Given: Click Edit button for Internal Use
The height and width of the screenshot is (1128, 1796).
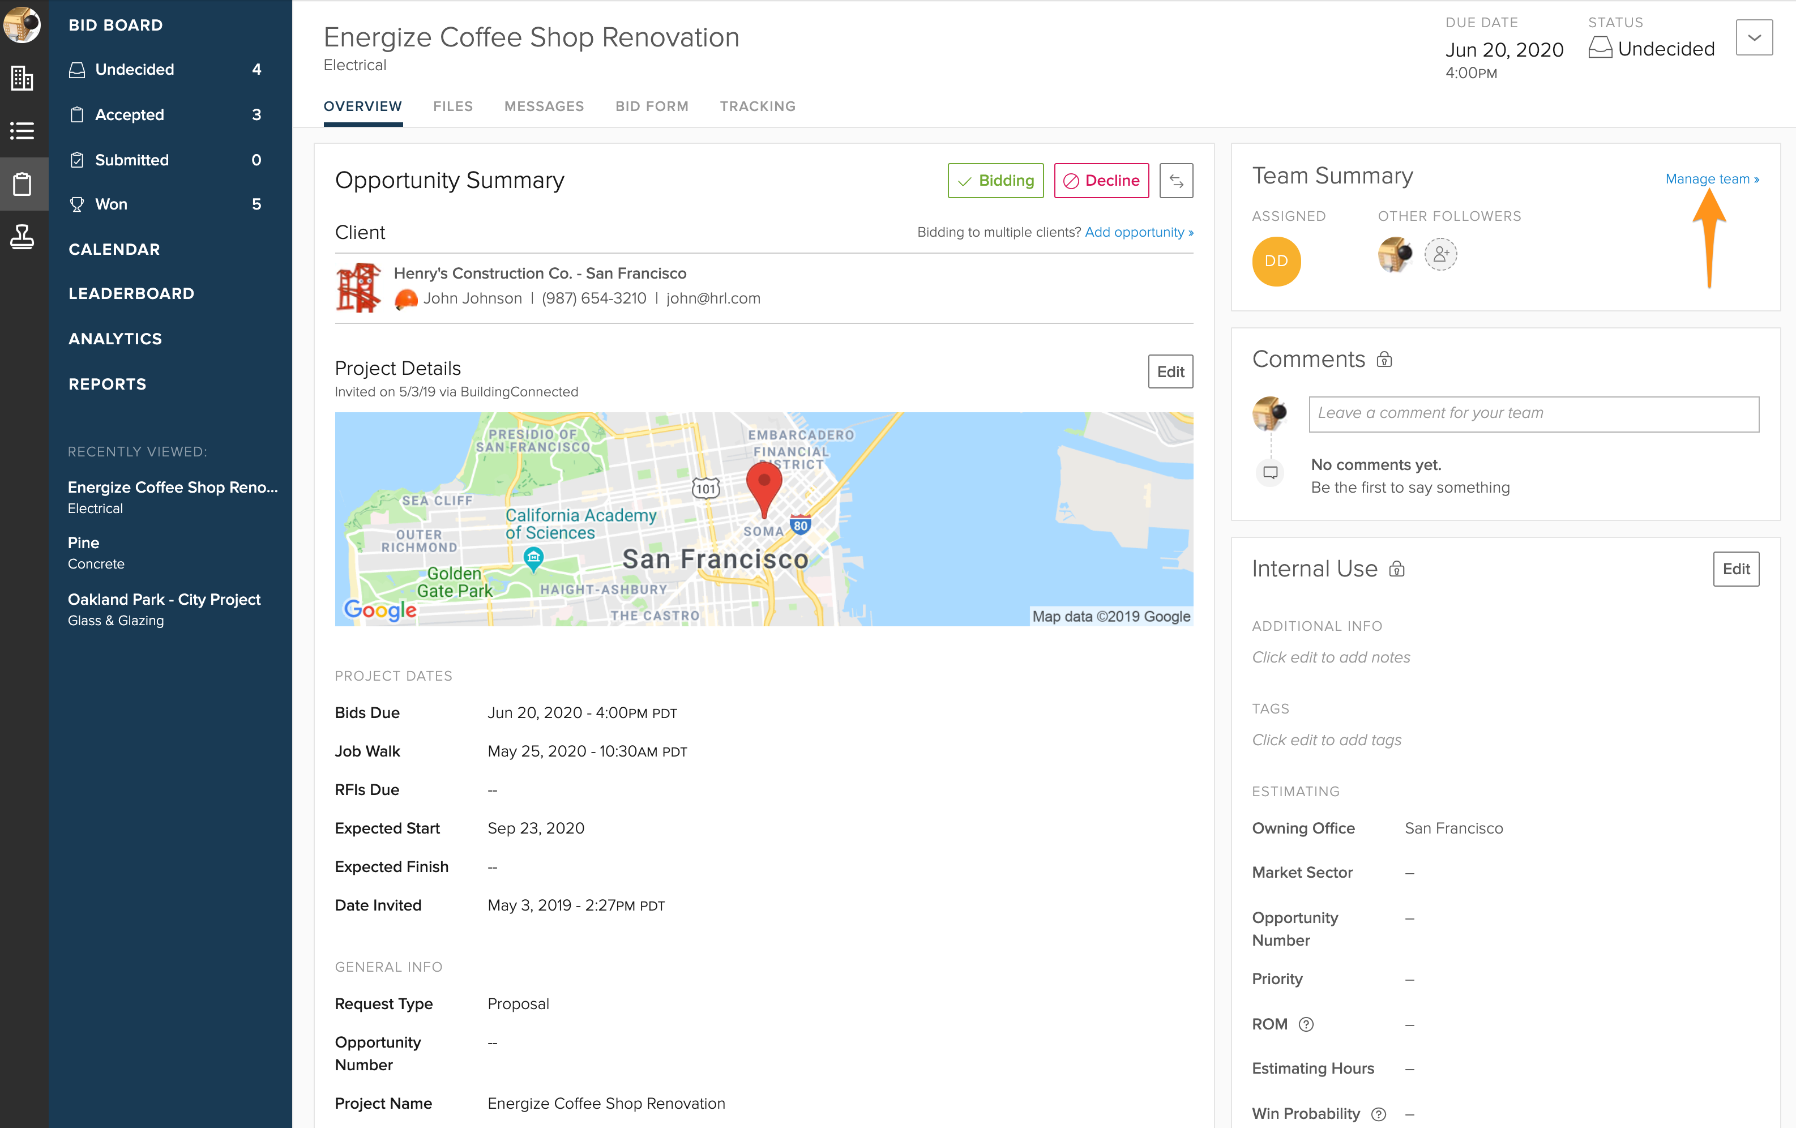Looking at the screenshot, I should [1735, 569].
